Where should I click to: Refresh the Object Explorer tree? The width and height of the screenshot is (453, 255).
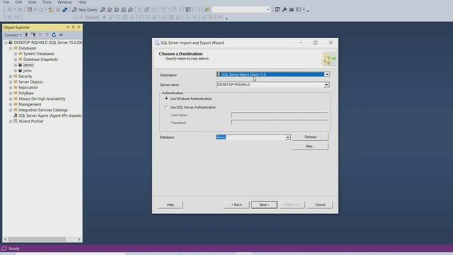pyautogui.click(x=54, y=35)
